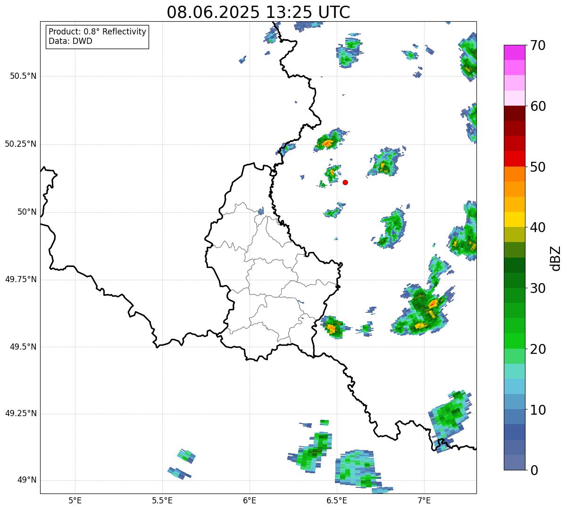Viewport: 567px width, 510px height.
Task: Click the colorbar tick value 40
Action: point(538,227)
